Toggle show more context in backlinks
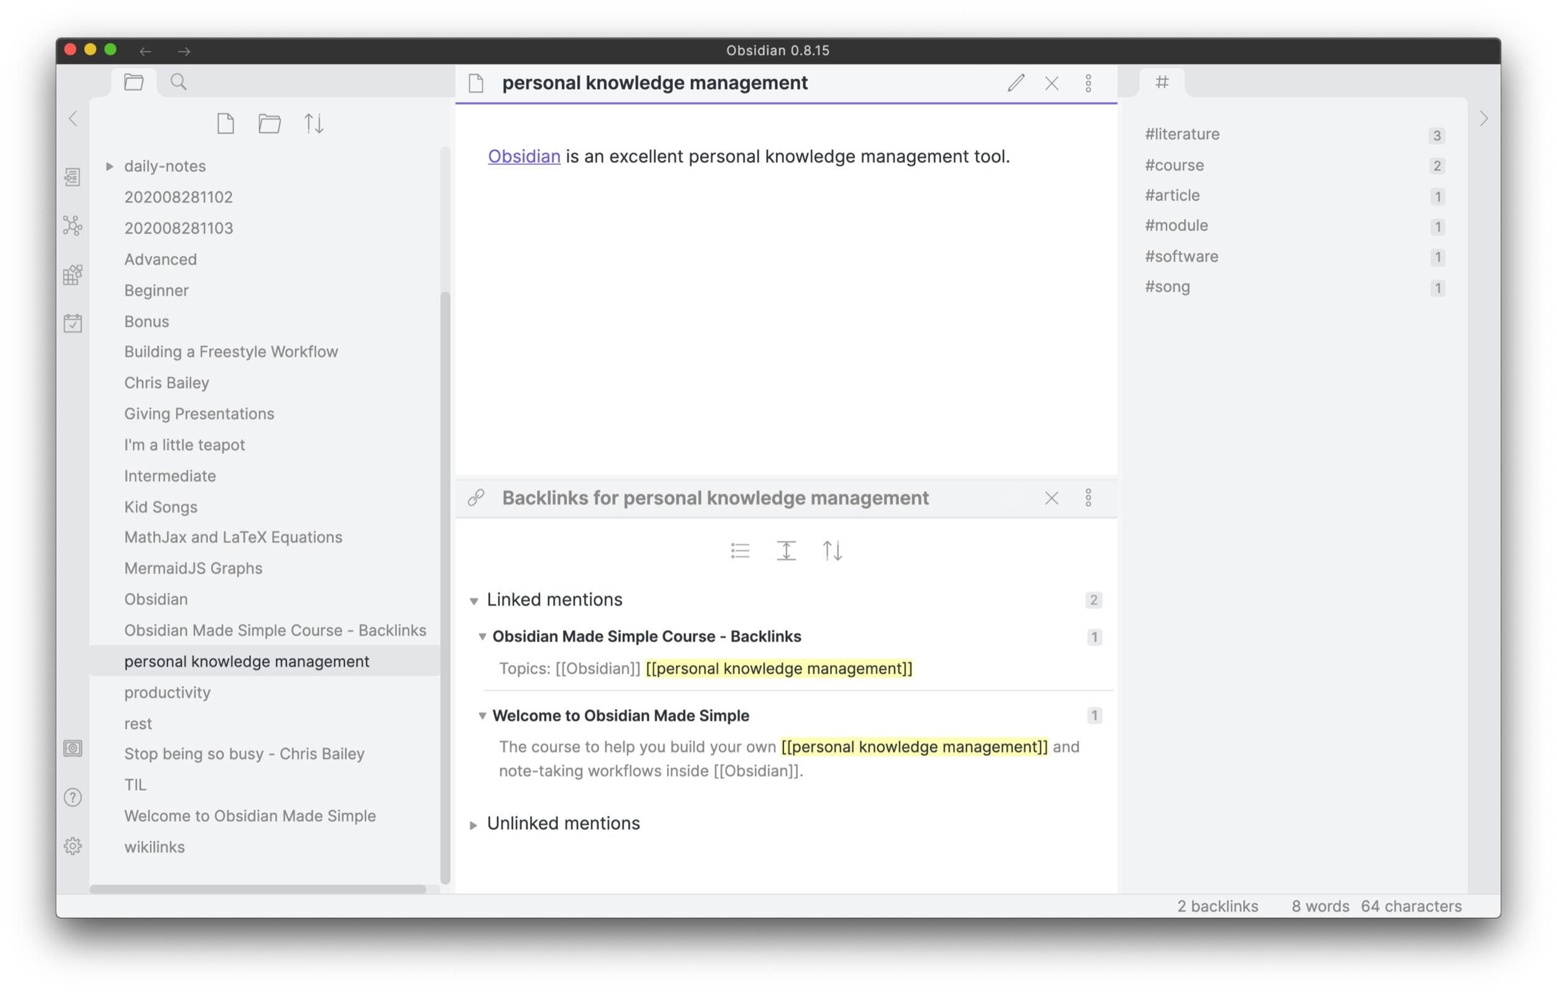 point(786,551)
